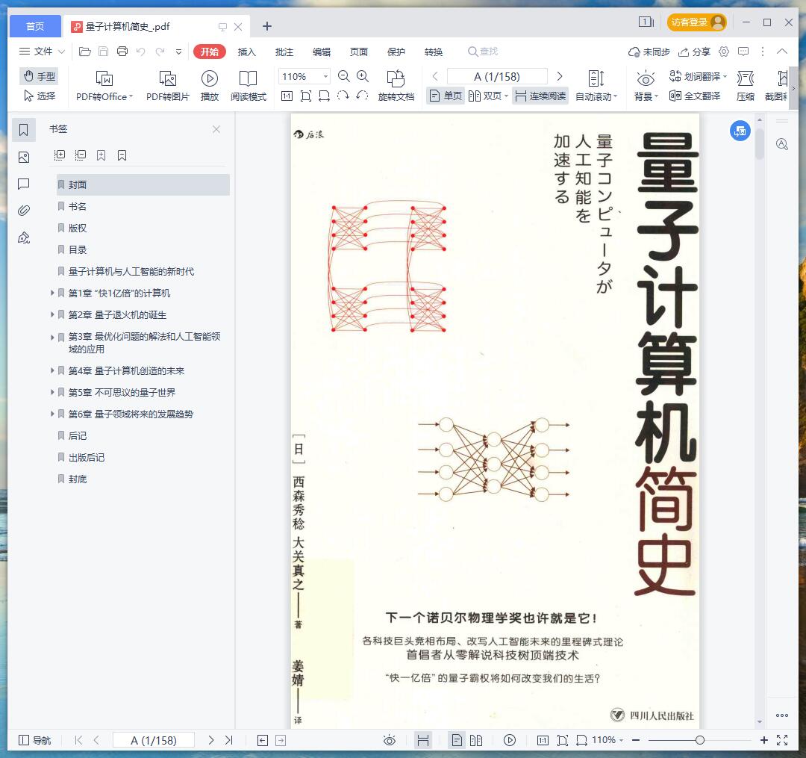The width and height of the screenshot is (806, 758).
Task: Expand 第1章 bookmark node
Action: point(52,293)
